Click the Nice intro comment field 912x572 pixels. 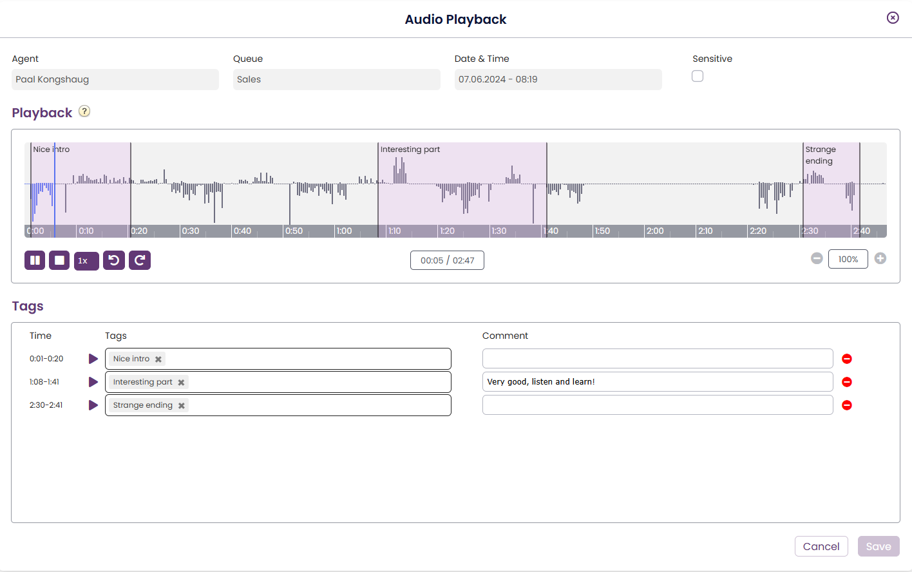(x=658, y=359)
